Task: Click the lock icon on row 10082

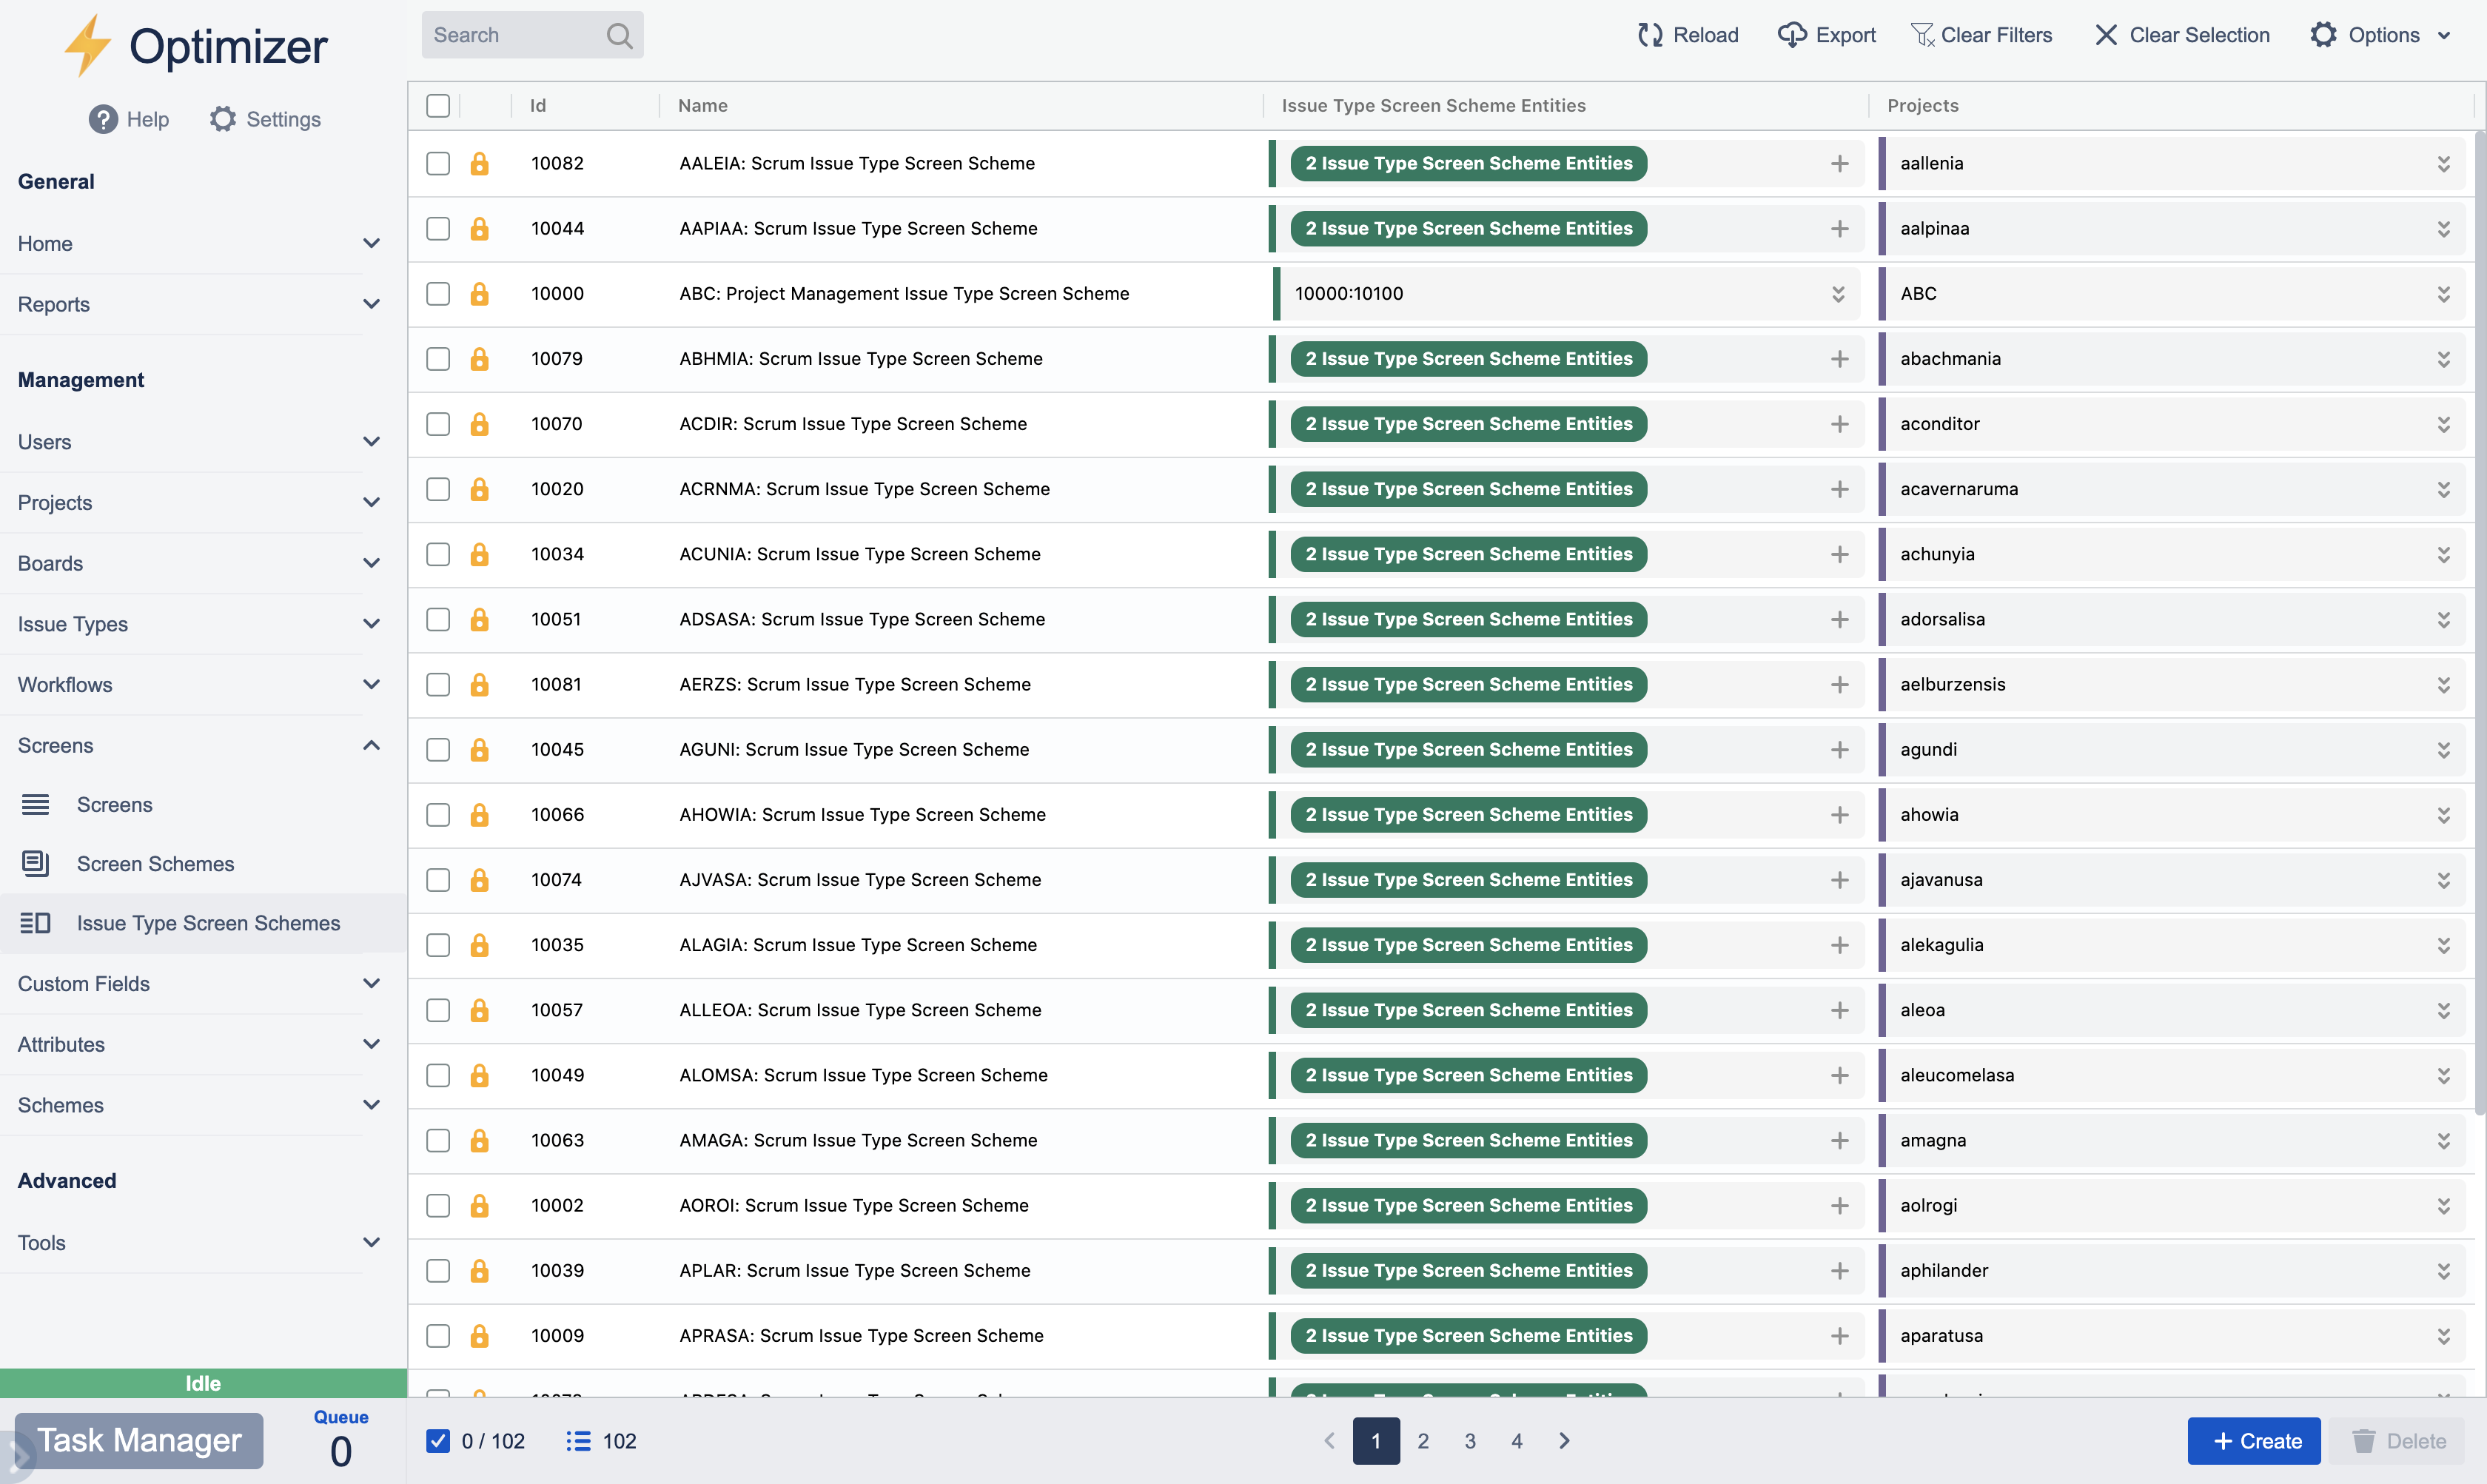Action: pyautogui.click(x=481, y=163)
